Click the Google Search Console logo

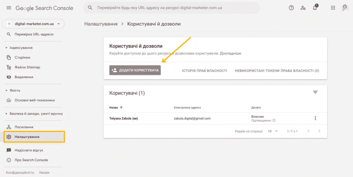click(44, 8)
